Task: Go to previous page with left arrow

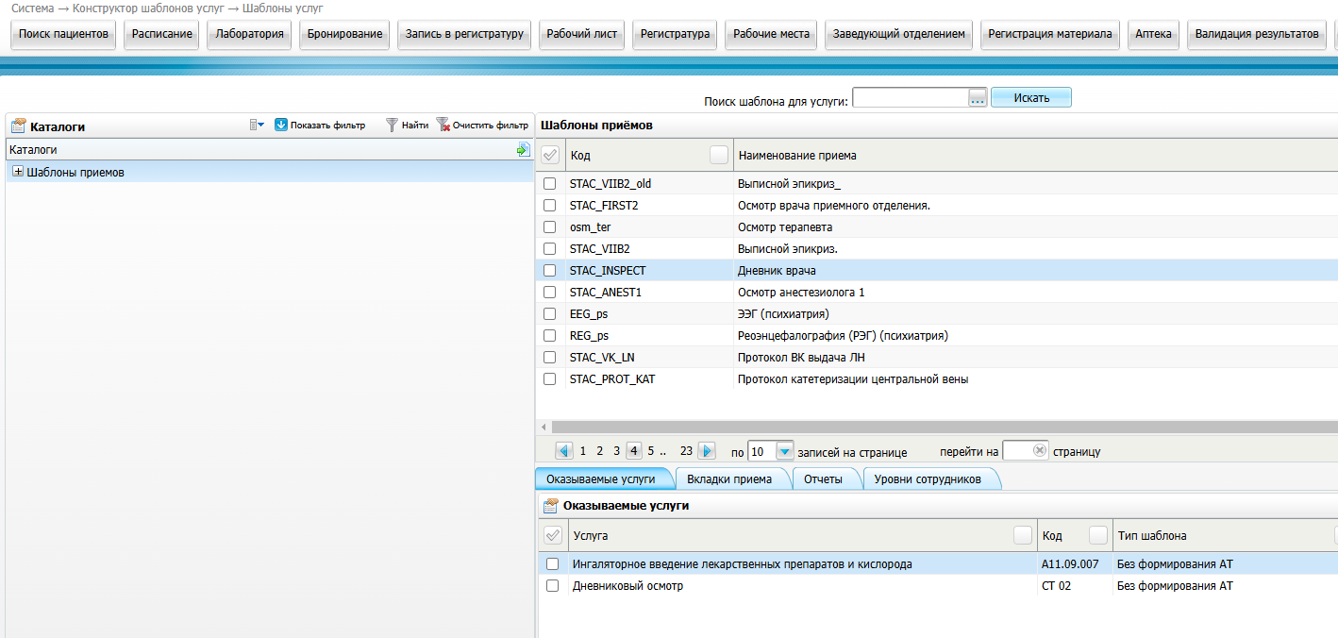Action: pos(564,451)
